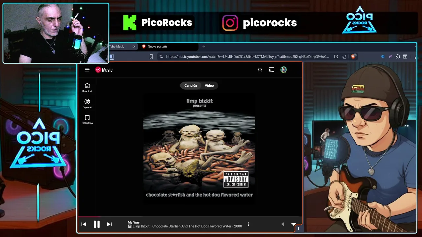Go to Principal home in sidebar

[x=87, y=88]
